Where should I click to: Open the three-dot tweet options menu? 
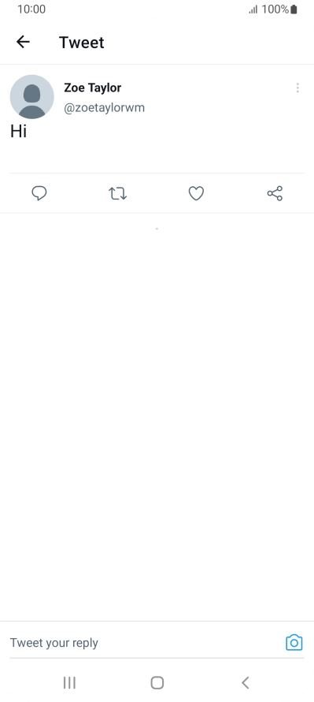pos(297,88)
